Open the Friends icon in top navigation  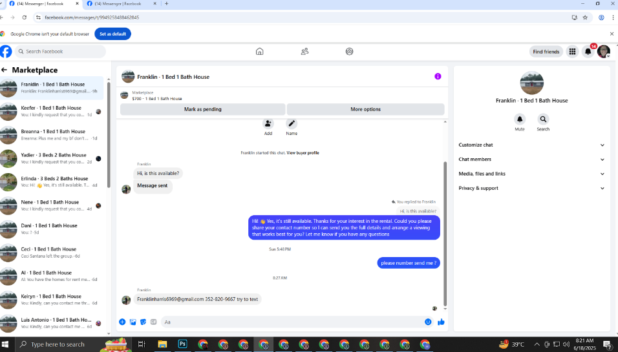coord(304,52)
